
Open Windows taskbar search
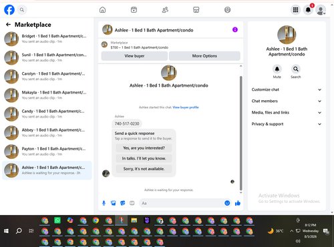(x=19, y=231)
